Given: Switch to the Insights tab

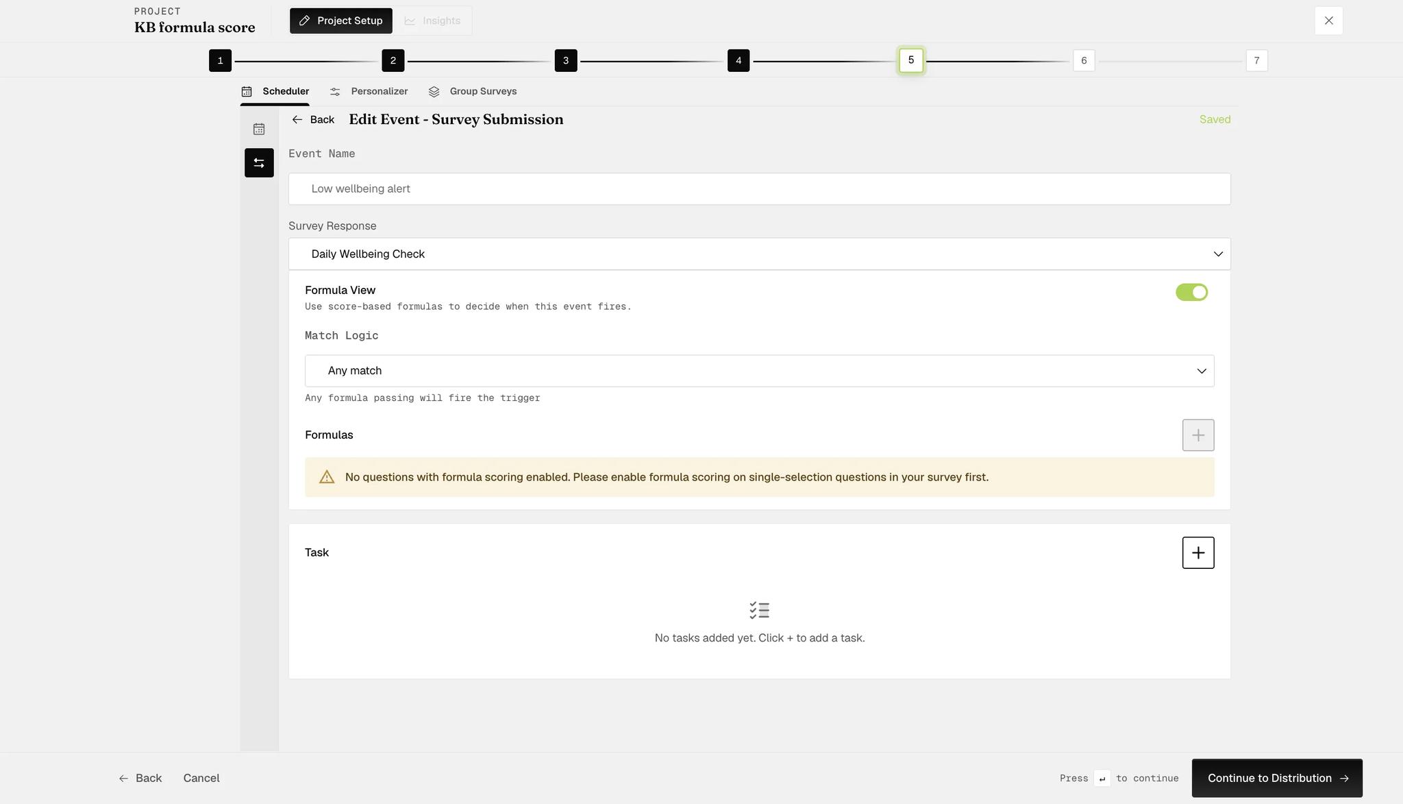Looking at the screenshot, I should pos(432,21).
